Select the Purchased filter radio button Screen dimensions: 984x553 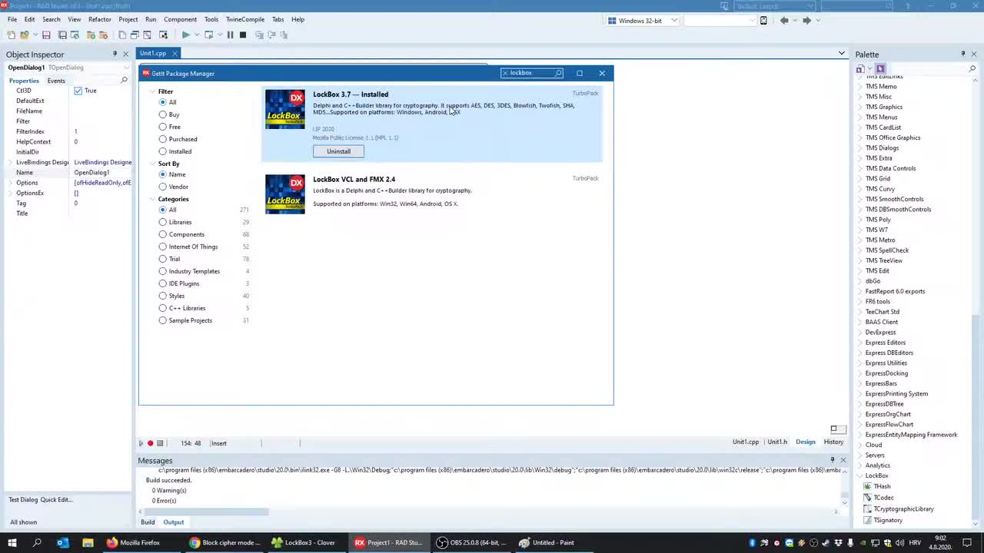point(162,139)
